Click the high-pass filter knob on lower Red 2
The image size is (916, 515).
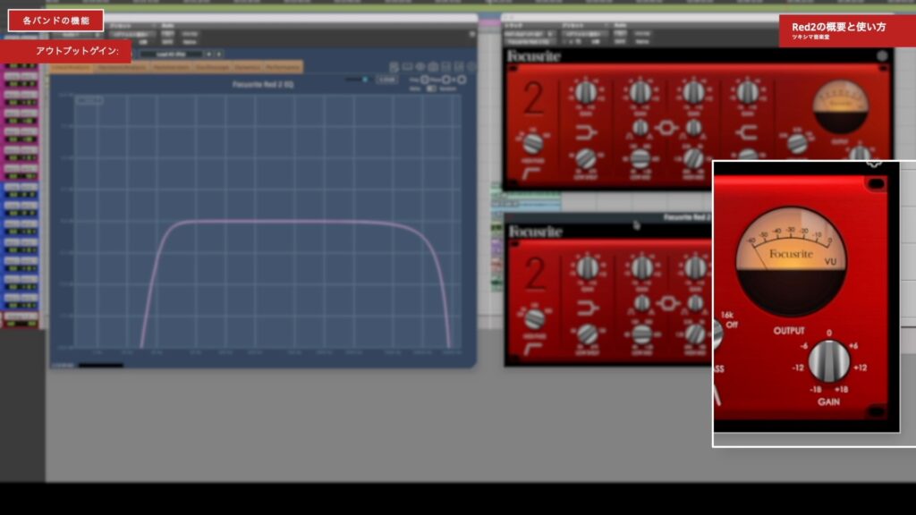point(534,319)
